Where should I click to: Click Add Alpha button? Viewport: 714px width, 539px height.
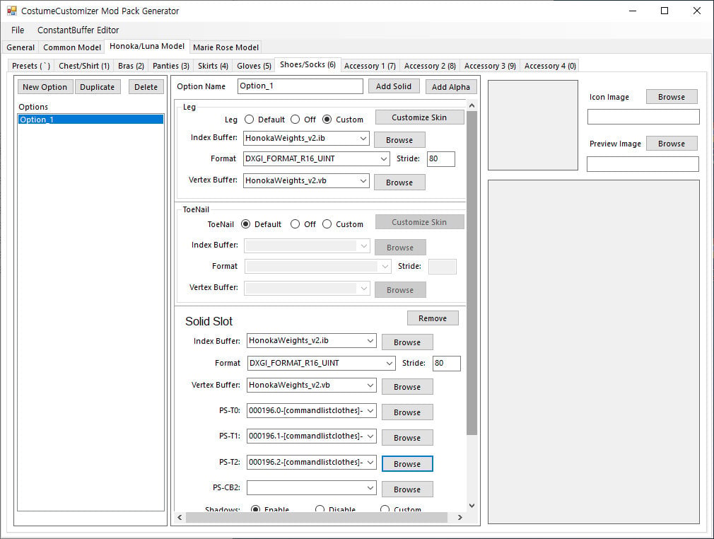(451, 86)
